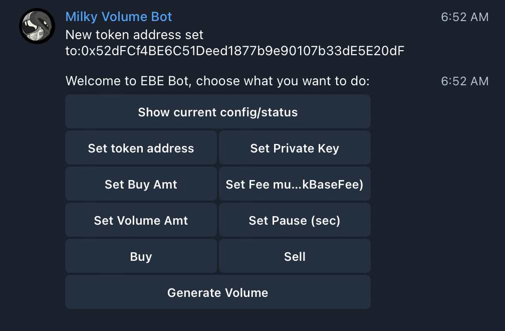This screenshot has width=505, height=331.
Task: Click the first message's 6:52 AM timestamp
Action: (464, 17)
